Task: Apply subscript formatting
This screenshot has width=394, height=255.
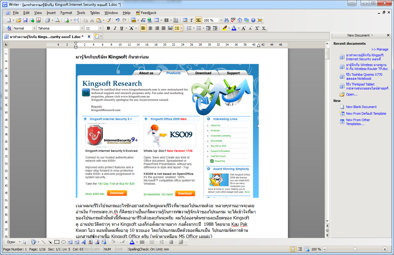Action: pos(264,28)
